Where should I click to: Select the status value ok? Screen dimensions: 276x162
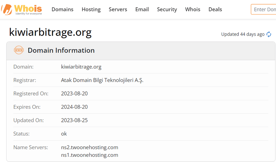click(x=64, y=134)
